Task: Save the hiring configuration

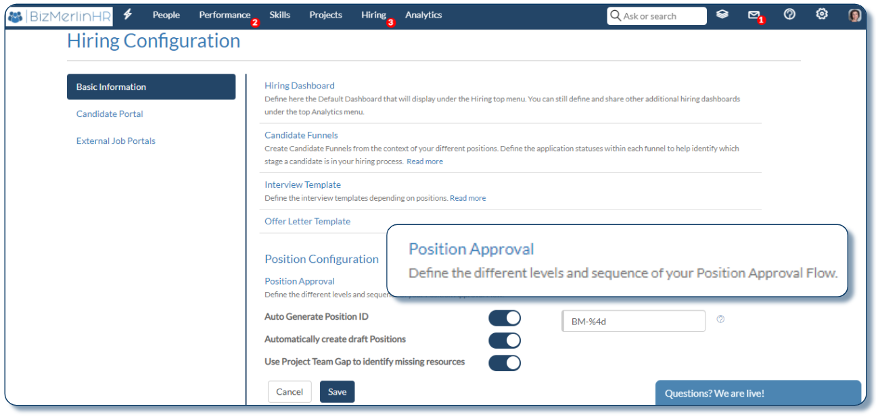Action: pyautogui.click(x=337, y=391)
